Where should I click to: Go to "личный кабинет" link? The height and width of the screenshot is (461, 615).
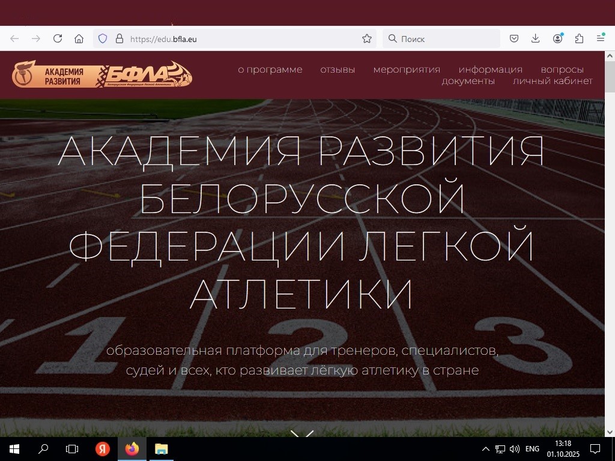tap(553, 81)
